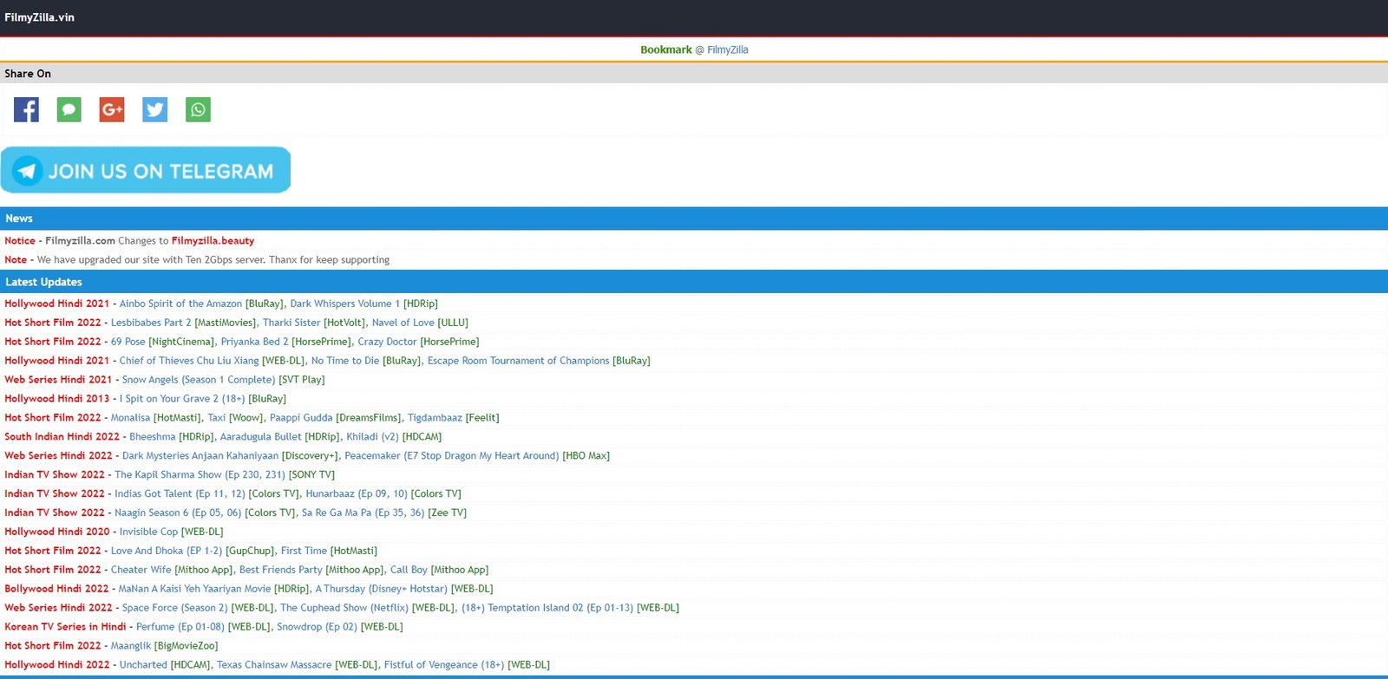Open Tigdambaaz link
The height and width of the screenshot is (679, 1388).
click(435, 418)
